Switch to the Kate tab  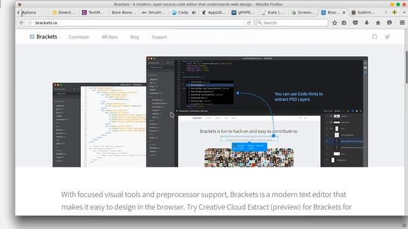pyautogui.click(x=273, y=13)
